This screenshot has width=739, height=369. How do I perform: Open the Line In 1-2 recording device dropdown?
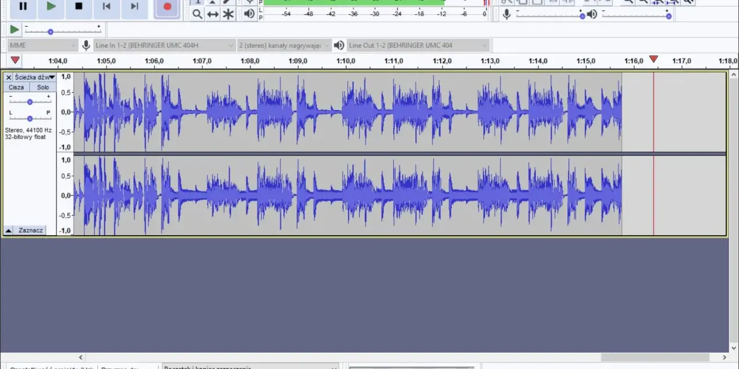[165, 45]
